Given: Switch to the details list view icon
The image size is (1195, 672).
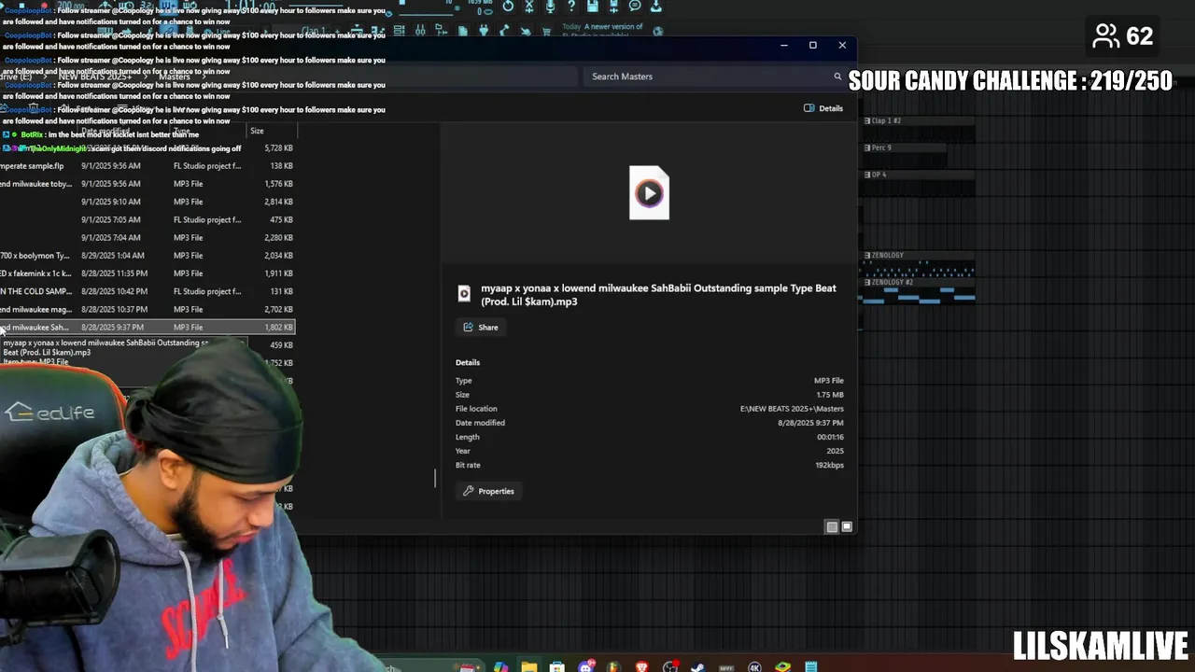Looking at the screenshot, I should pyautogui.click(x=832, y=526).
